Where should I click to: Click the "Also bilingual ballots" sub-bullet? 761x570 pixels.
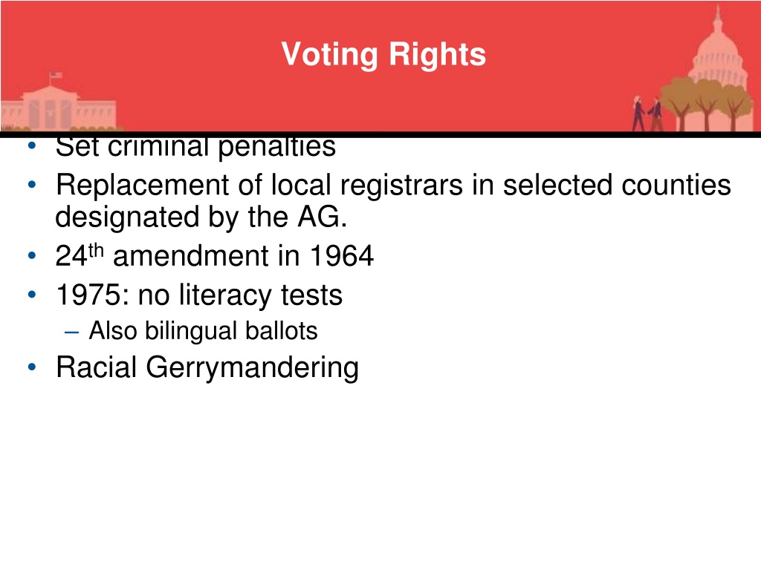(203, 331)
